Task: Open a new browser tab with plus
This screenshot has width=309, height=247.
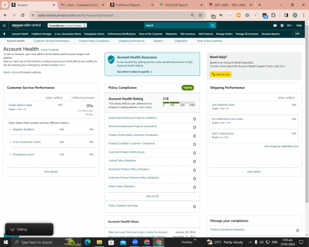Action: point(260,5)
